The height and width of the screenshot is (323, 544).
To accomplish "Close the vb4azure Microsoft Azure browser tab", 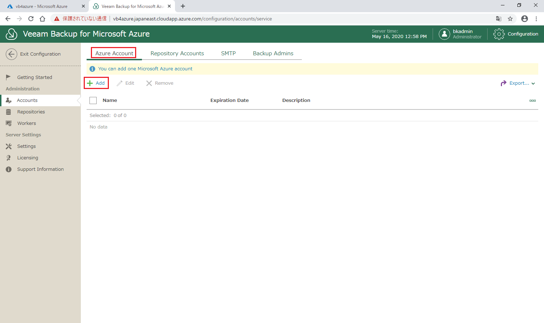I will tap(83, 6).
